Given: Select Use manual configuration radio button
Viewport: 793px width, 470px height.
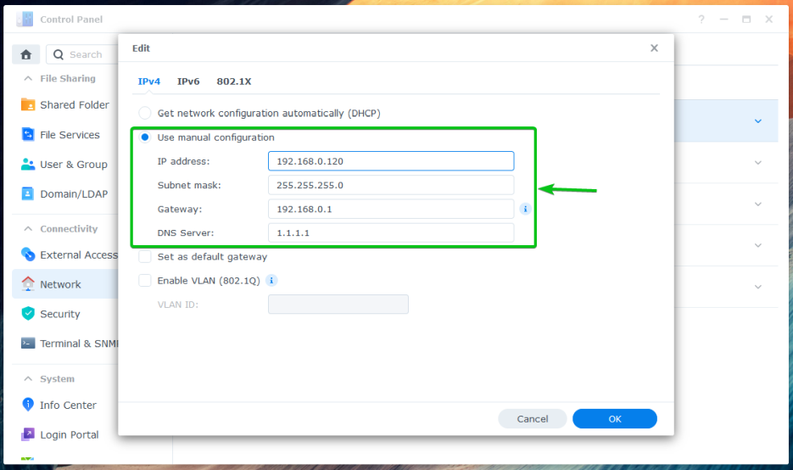Looking at the screenshot, I should click(x=145, y=137).
